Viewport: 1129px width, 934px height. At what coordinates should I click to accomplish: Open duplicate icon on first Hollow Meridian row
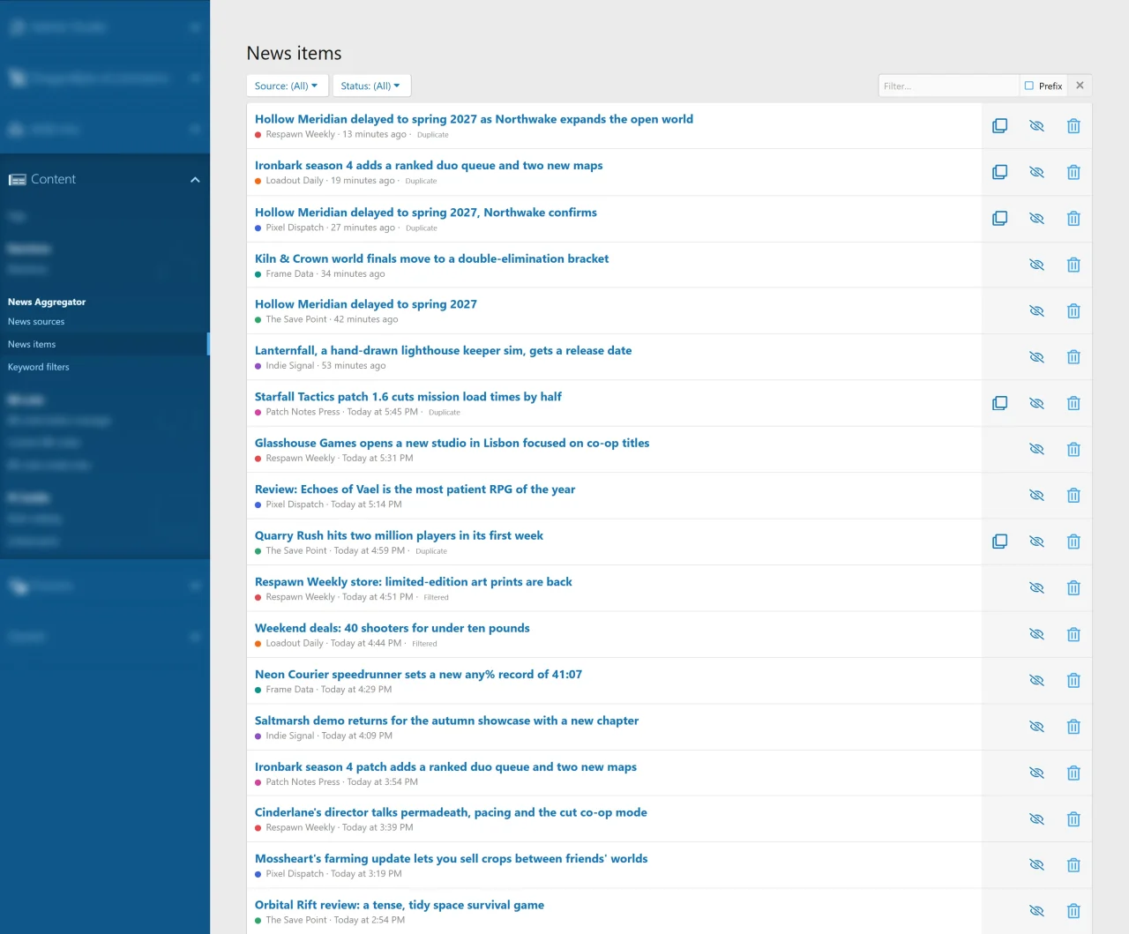[999, 126]
